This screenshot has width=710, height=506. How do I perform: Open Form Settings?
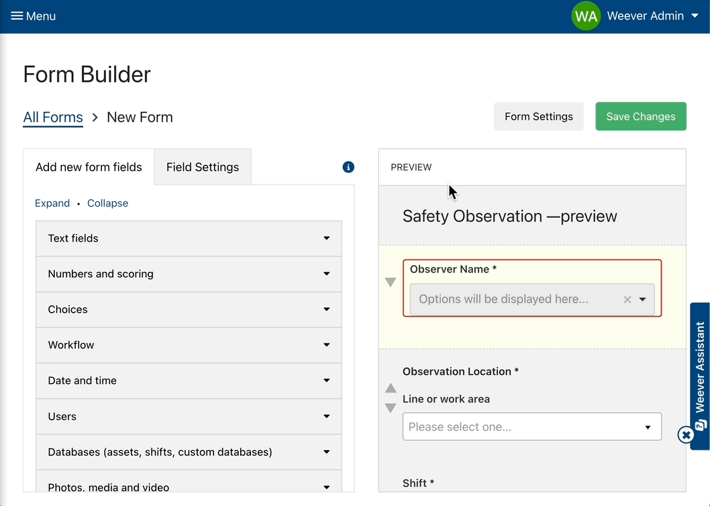coord(538,117)
